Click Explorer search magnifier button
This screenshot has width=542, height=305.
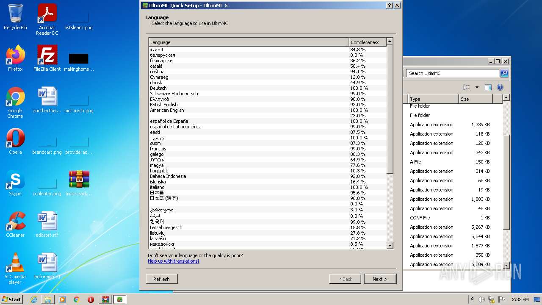504,73
